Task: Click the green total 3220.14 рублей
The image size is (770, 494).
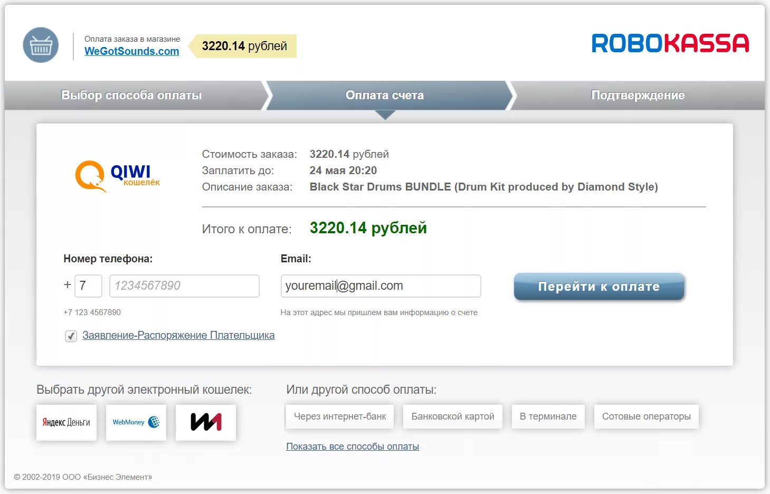Action: [x=368, y=228]
